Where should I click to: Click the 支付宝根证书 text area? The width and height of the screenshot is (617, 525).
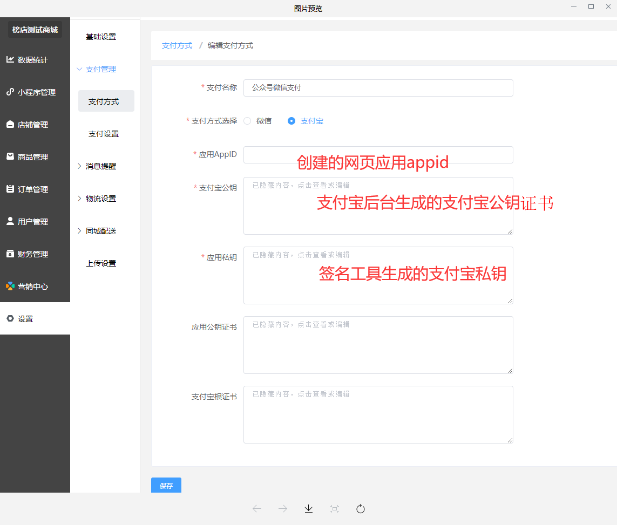pyautogui.click(x=378, y=414)
